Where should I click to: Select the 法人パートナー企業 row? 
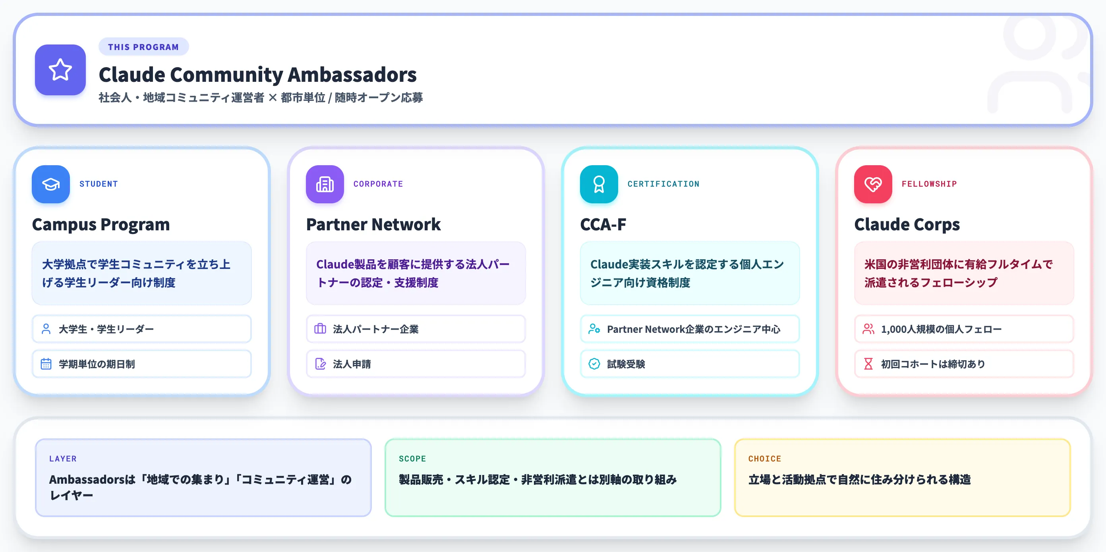point(416,329)
